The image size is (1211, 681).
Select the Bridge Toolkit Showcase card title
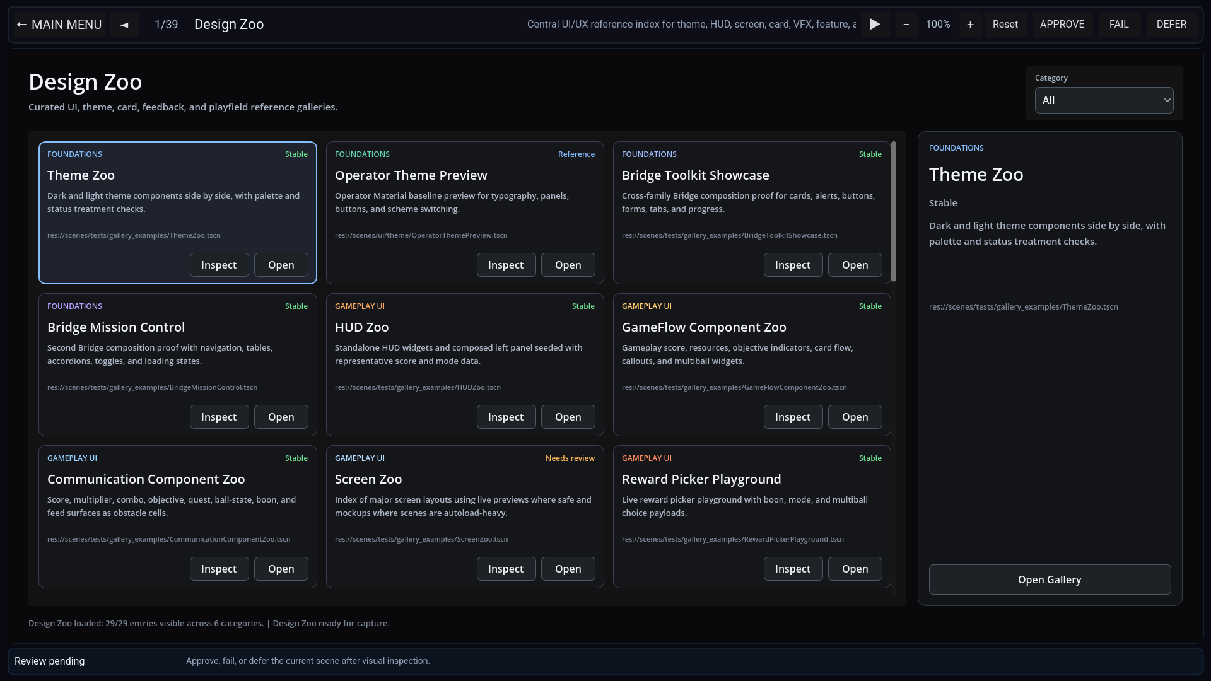point(695,175)
